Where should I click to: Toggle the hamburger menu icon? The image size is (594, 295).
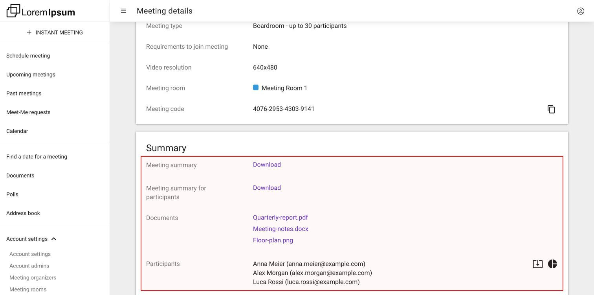[x=123, y=11]
